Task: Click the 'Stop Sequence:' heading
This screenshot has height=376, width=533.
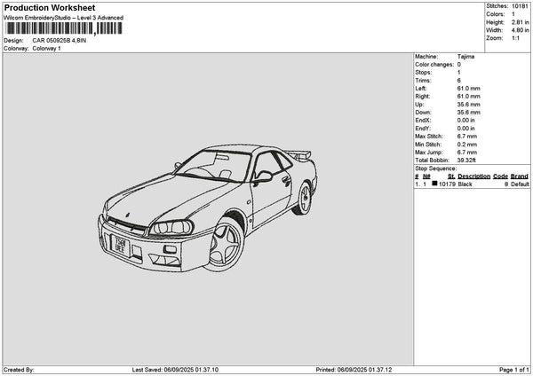Action: point(436,168)
